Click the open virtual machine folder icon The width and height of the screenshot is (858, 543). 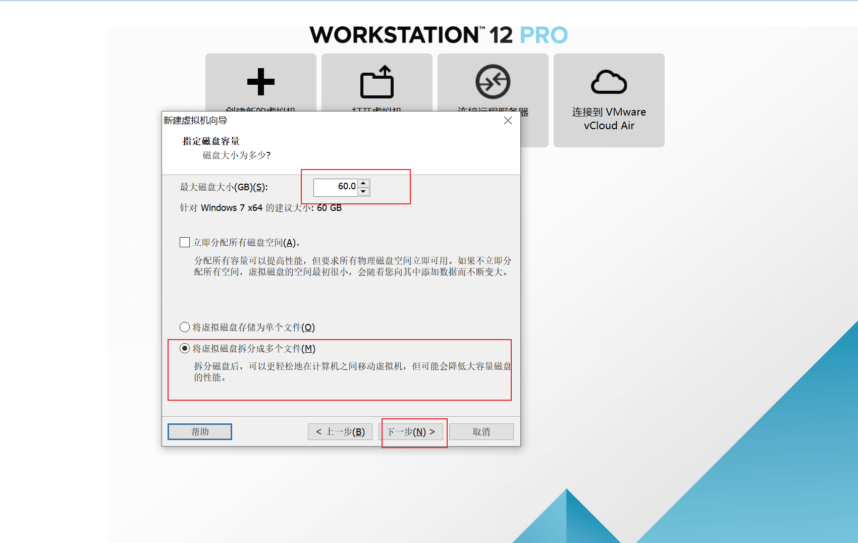377,82
